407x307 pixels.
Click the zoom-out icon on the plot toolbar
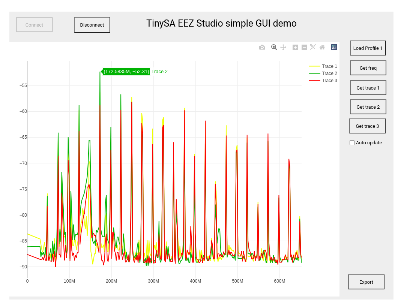(x=304, y=47)
